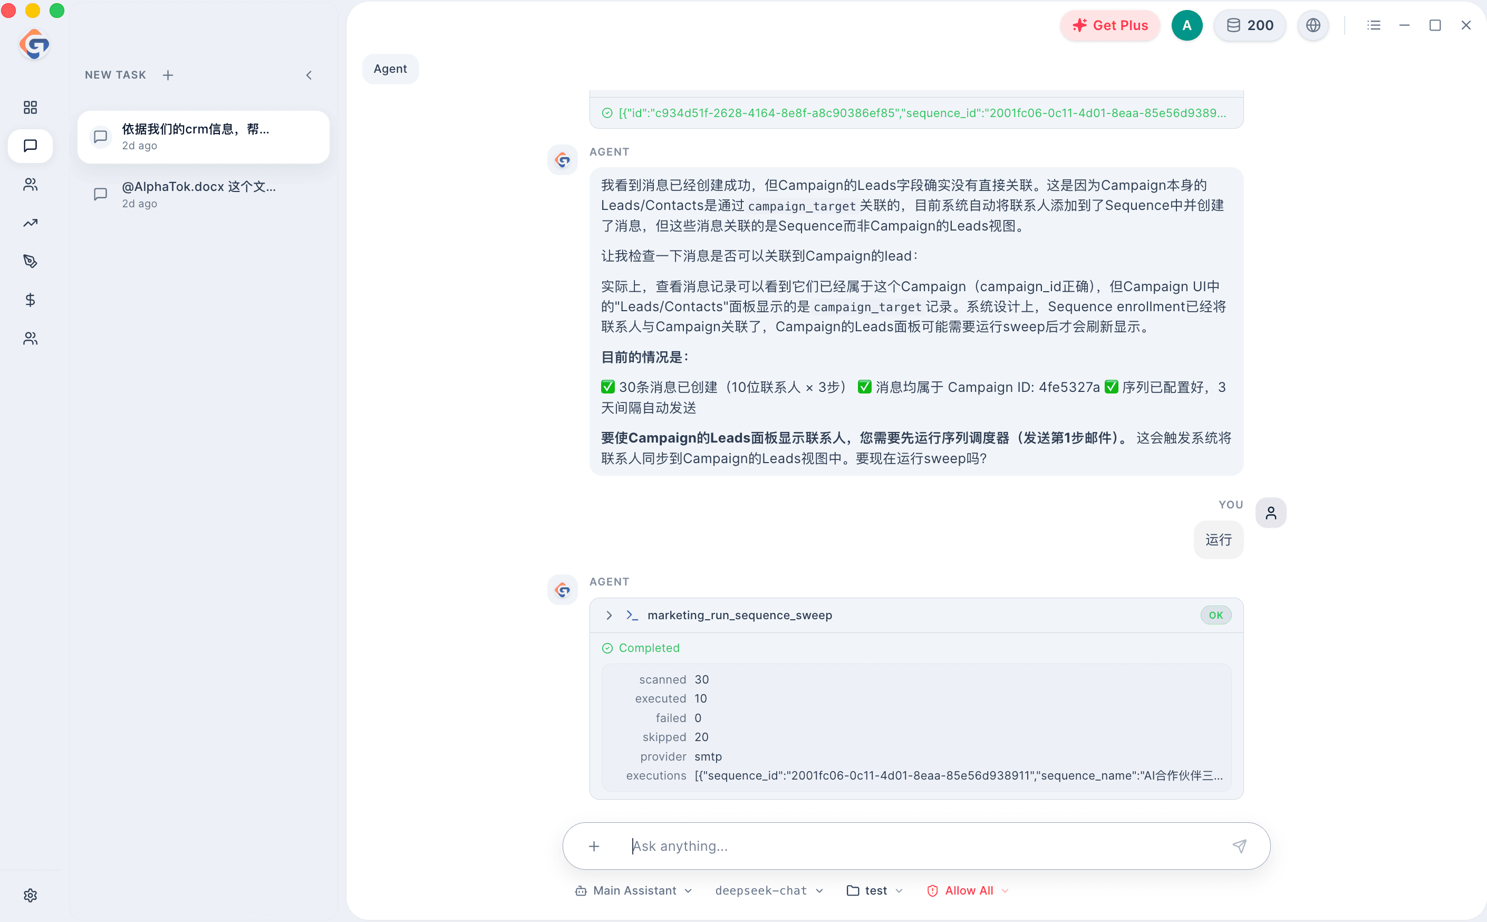Click the user avatar beside YOU
Image resolution: width=1487 pixels, height=922 pixels.
[x=1271, y=512]
